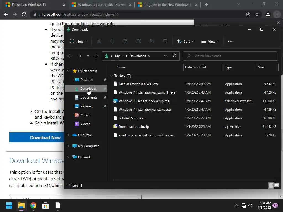This screenshot has height=212, width=283.
Task: Open the View dropdown
Action: (x=210, y=41)
